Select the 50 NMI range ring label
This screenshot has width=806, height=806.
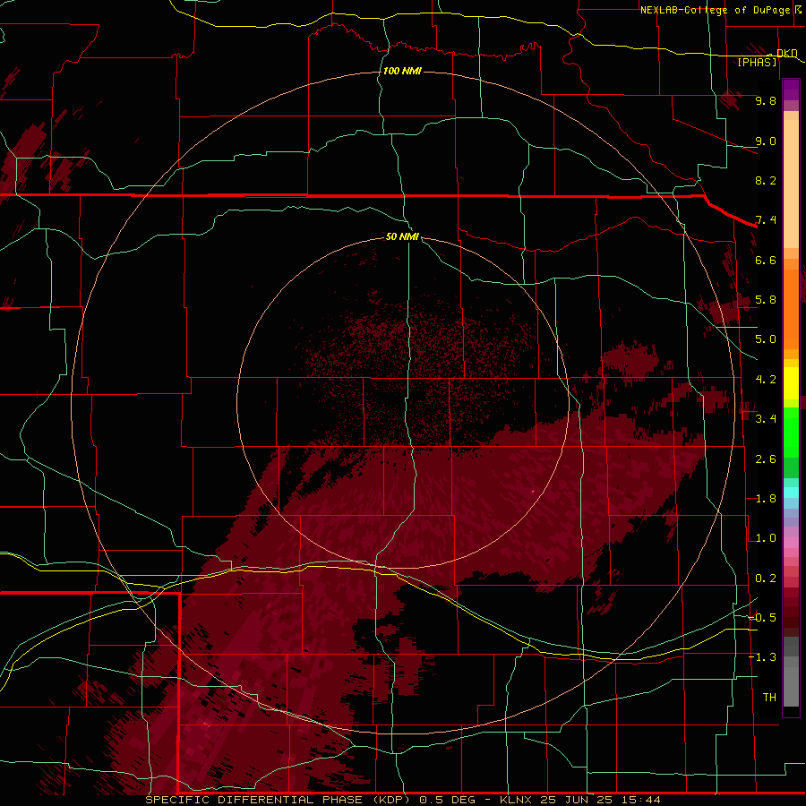coord(402,236)
